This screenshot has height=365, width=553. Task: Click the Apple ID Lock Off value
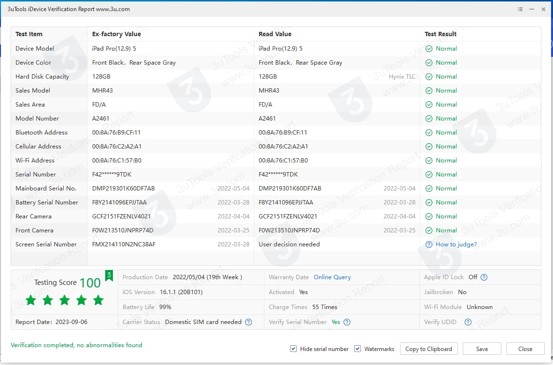[x=473, y=277]
